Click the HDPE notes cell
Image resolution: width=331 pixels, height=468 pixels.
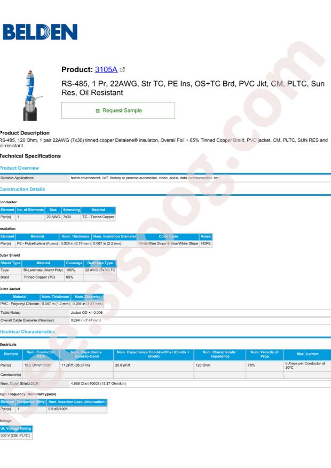coord(206,243)
